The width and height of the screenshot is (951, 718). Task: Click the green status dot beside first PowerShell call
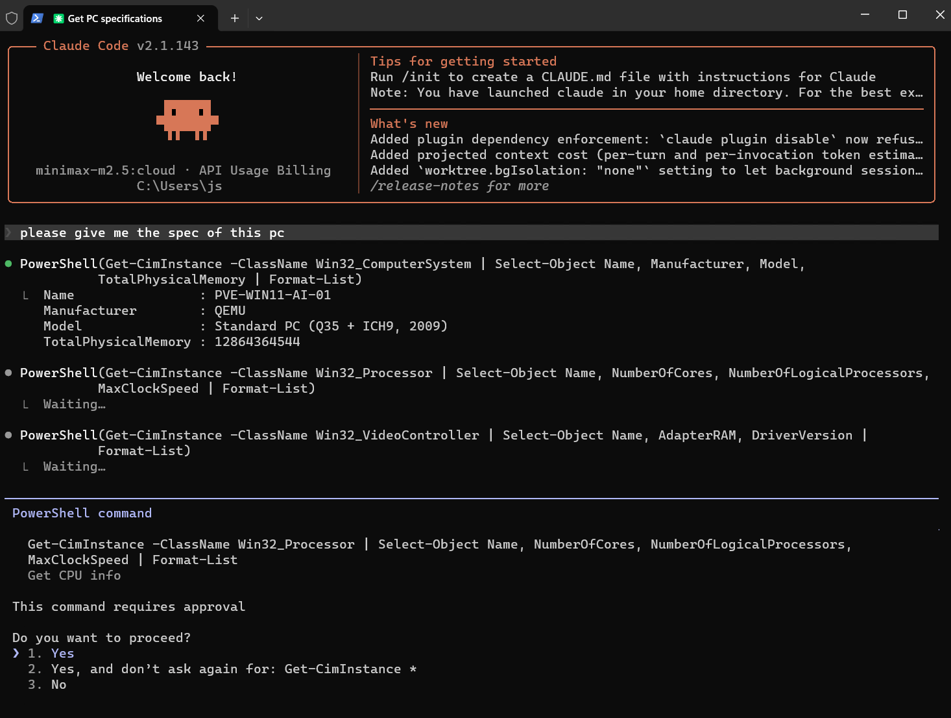(x=8, y=264)
